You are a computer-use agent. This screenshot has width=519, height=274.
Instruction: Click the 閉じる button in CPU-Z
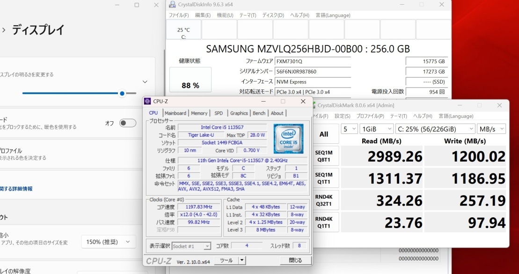(295, 260)
